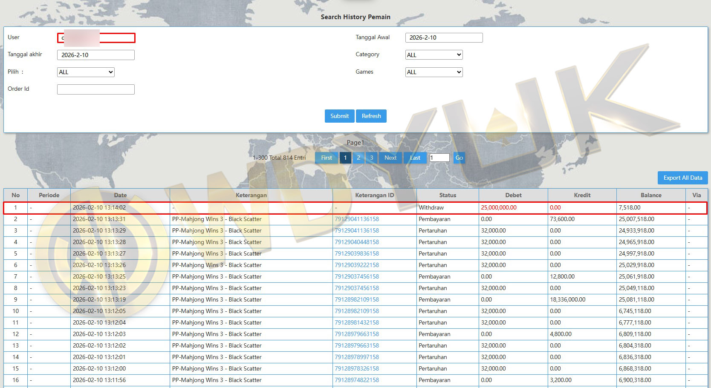Select the Withdraw row number 1
This screenshot has width=711, height=388.
[x=16, y=207]
